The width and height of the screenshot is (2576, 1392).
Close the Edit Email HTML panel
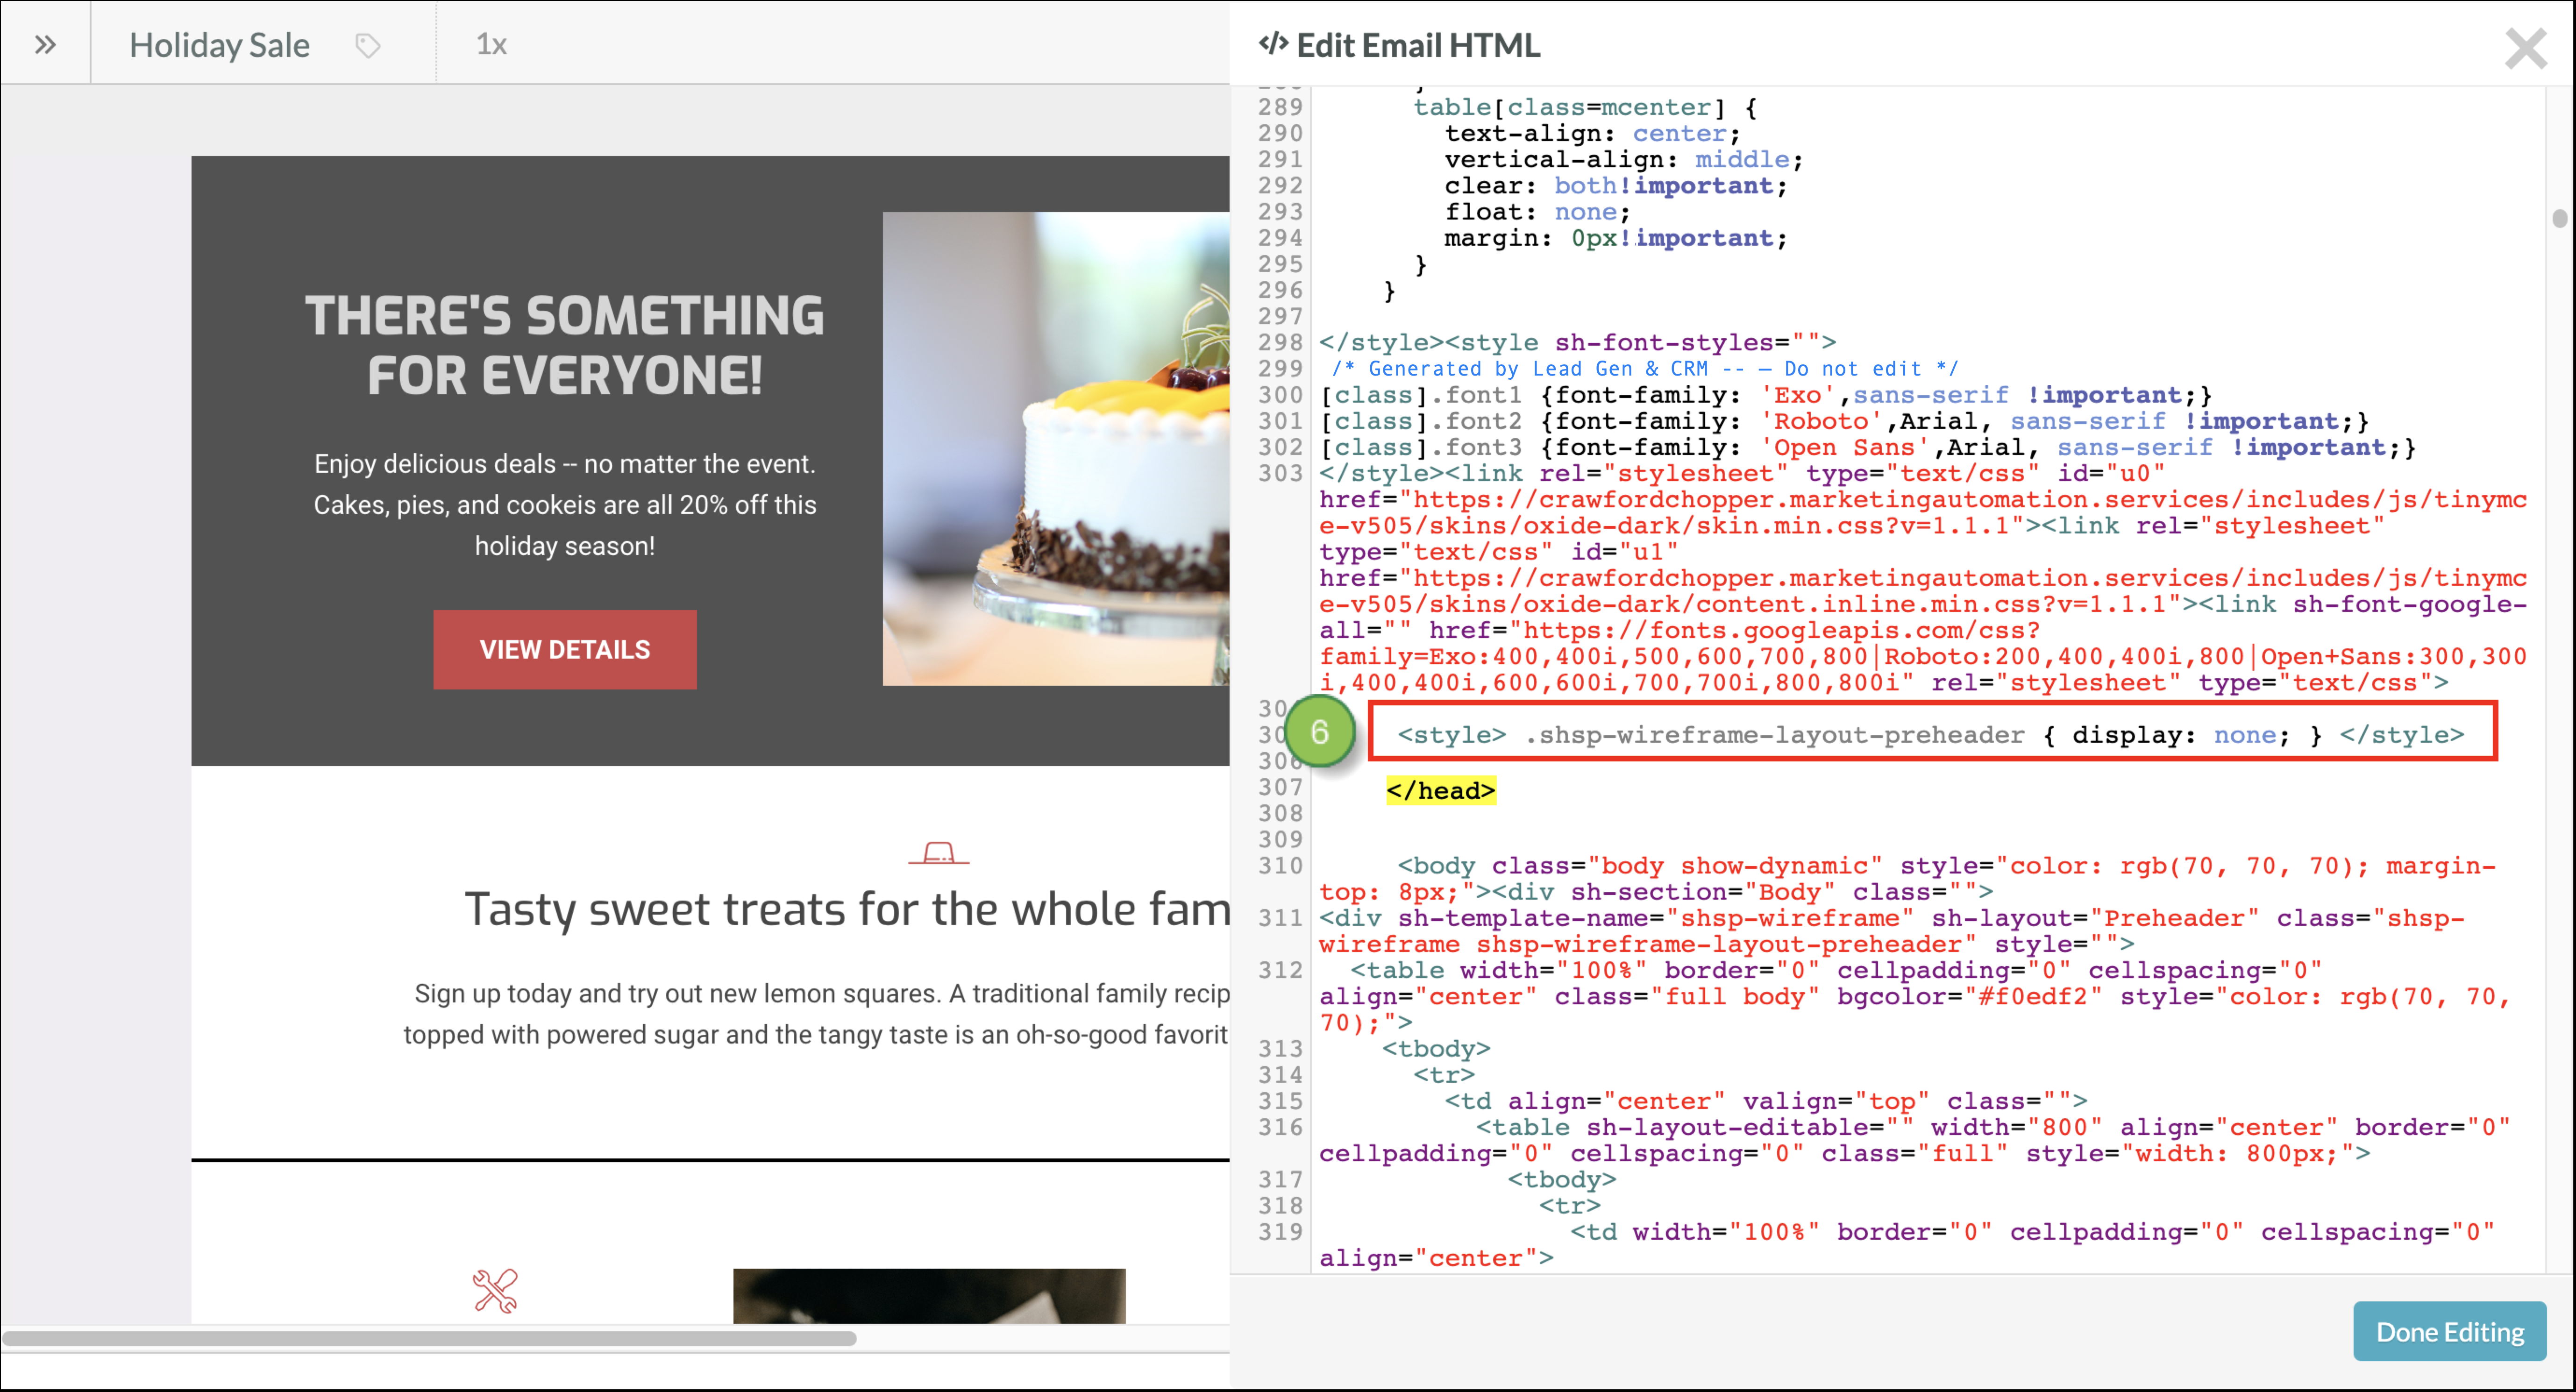2525,47
